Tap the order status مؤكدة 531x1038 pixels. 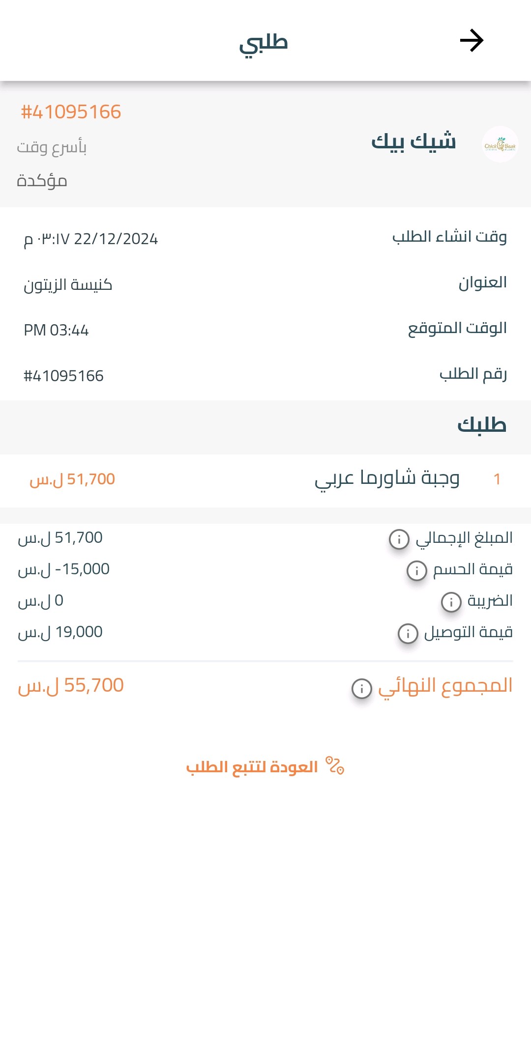pos(42,181)
